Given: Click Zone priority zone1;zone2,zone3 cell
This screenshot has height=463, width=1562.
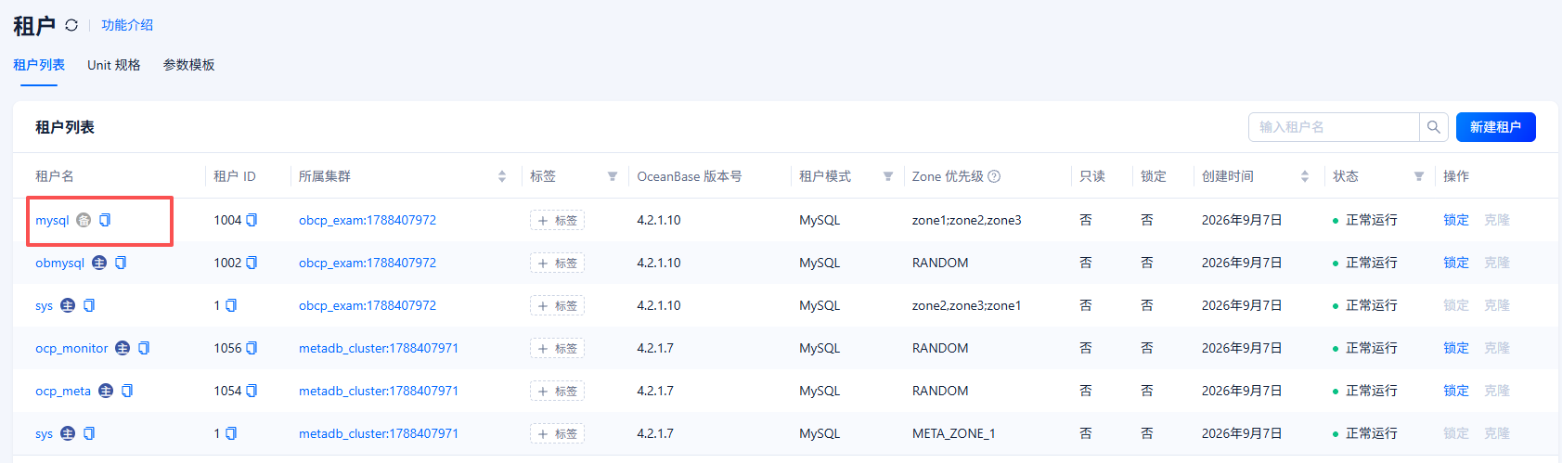Looking at the screenshot, I should click(x=966, y=220).
